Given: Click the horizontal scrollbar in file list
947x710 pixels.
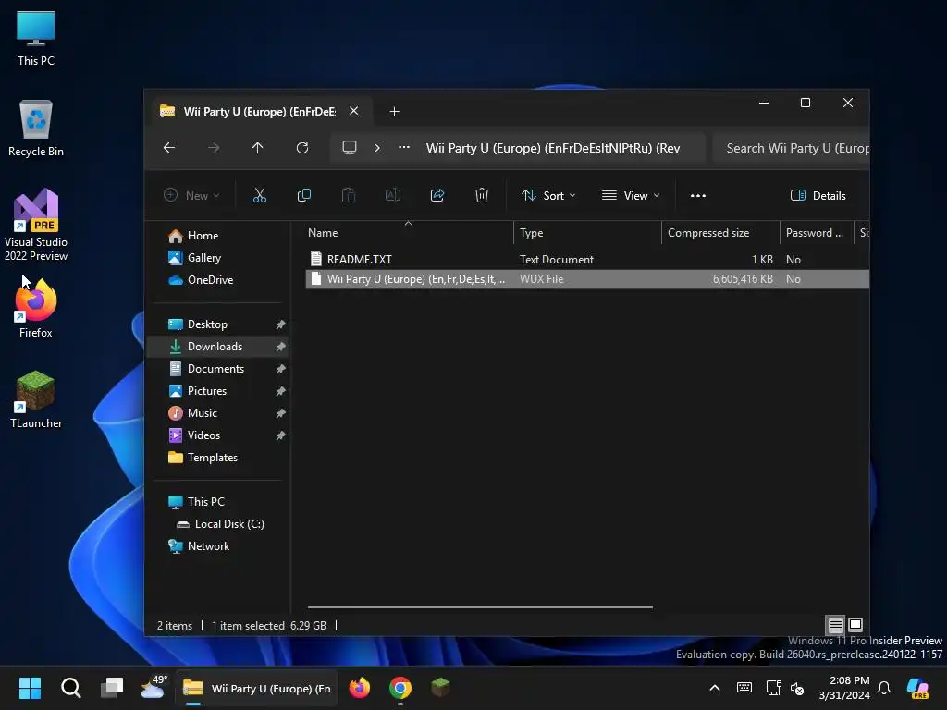Looking at the screenshot, I should pyautogui.click(x=480, y=606).
